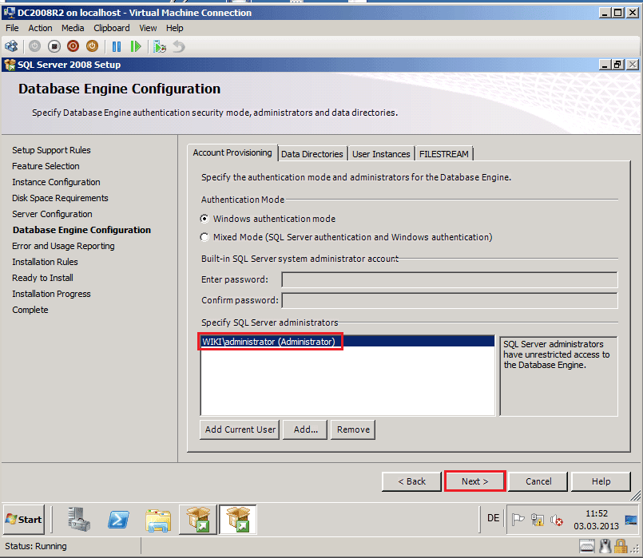Image resolution: width=643 pixels, height=558 pixels.
Task: Click the mouse icon in status bar
Action: tap(605, 546)
